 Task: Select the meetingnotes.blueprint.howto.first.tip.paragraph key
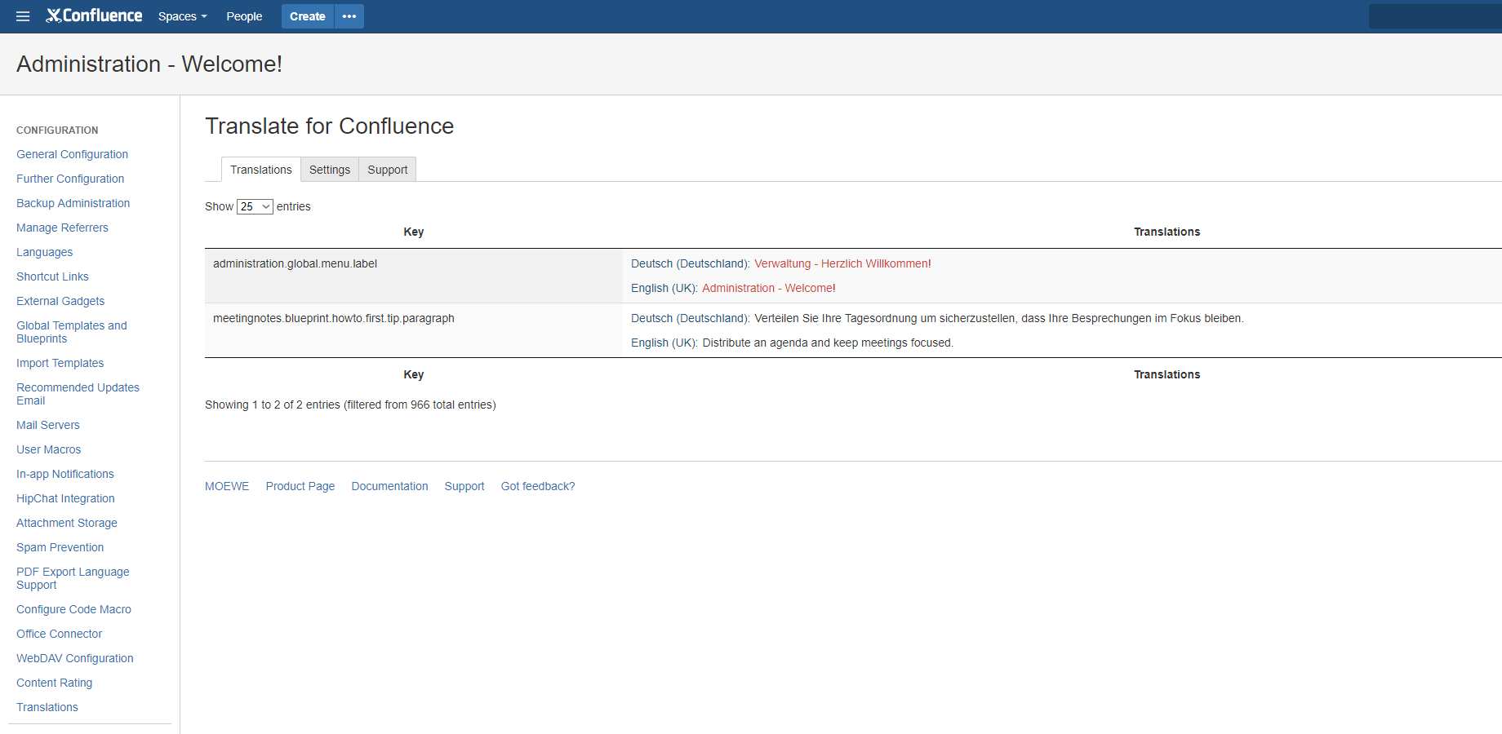[334, 318]
